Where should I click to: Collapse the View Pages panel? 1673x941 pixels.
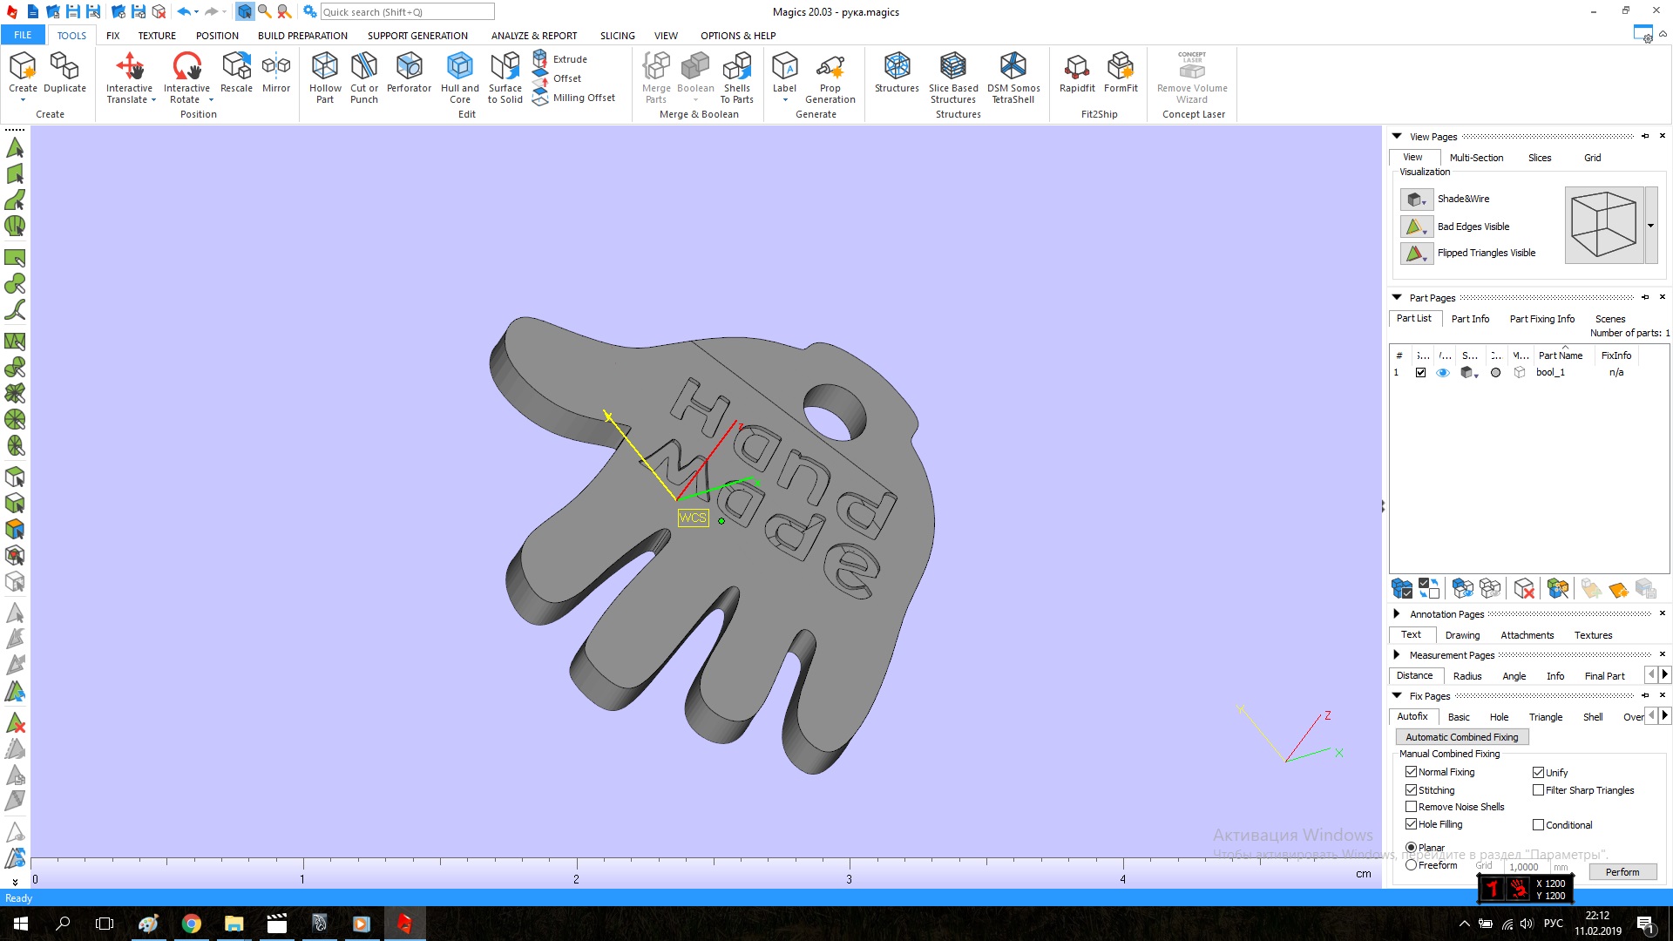click(1397, 137)
